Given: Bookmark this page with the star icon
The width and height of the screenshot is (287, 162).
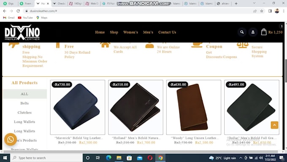Looking at the screenshot, I should (x=262, y=11).
